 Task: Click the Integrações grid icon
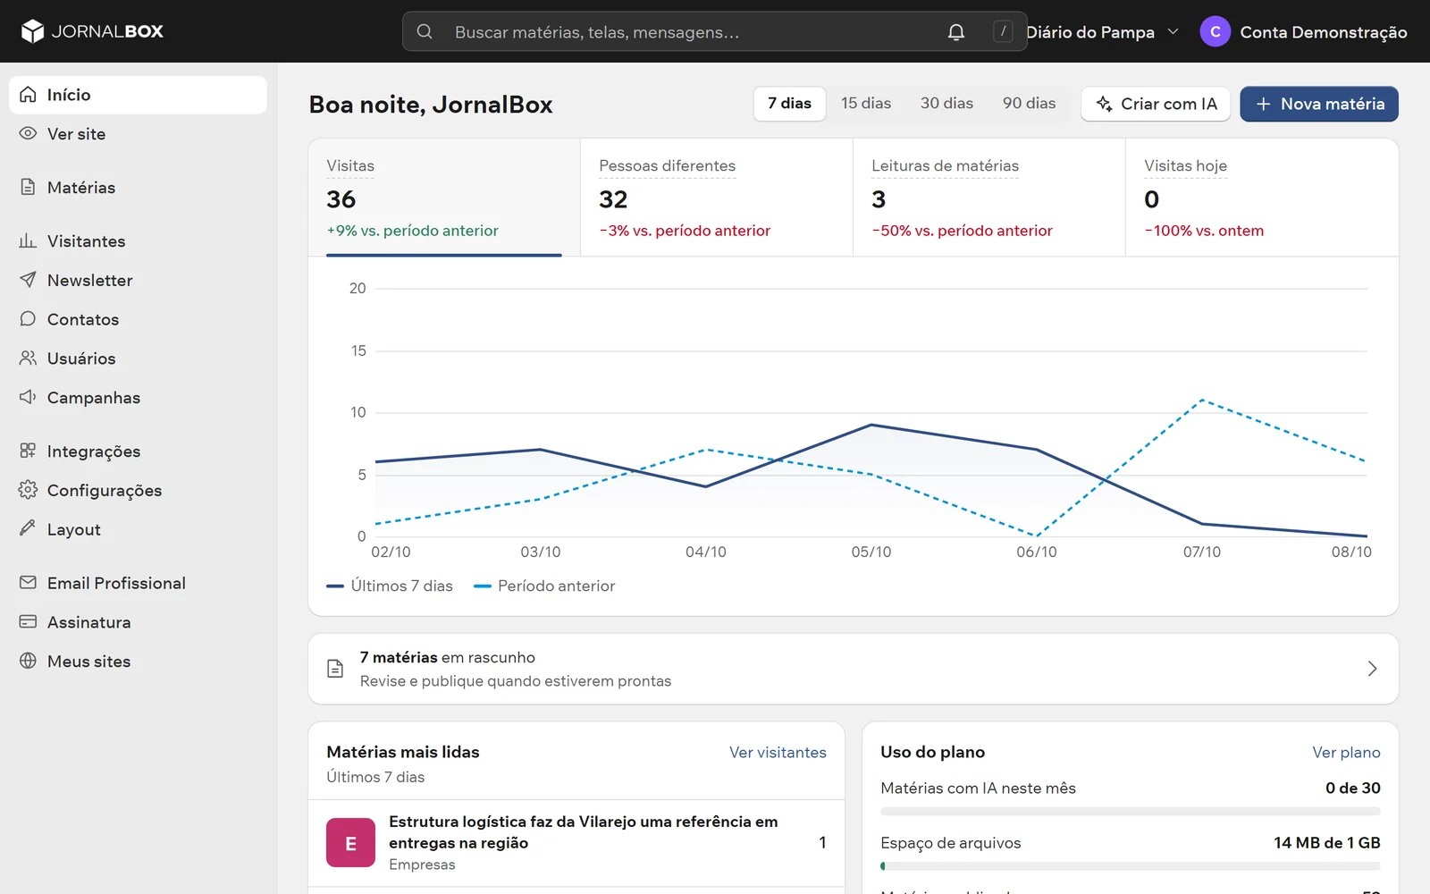(x=28, y=451)
